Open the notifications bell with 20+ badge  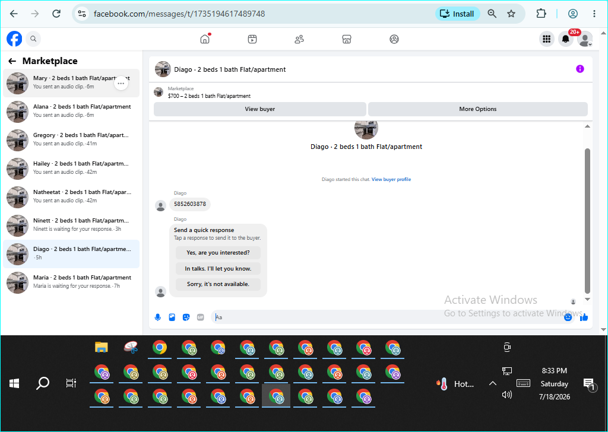coord(566,39)
